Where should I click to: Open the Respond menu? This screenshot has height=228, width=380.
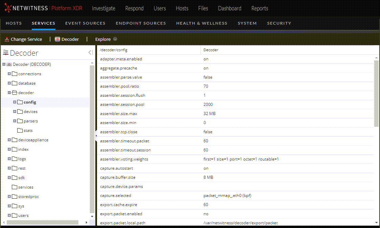pos(134,8)
